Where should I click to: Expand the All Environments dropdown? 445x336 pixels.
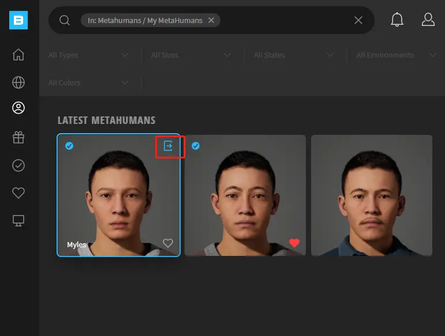(397, 55)
